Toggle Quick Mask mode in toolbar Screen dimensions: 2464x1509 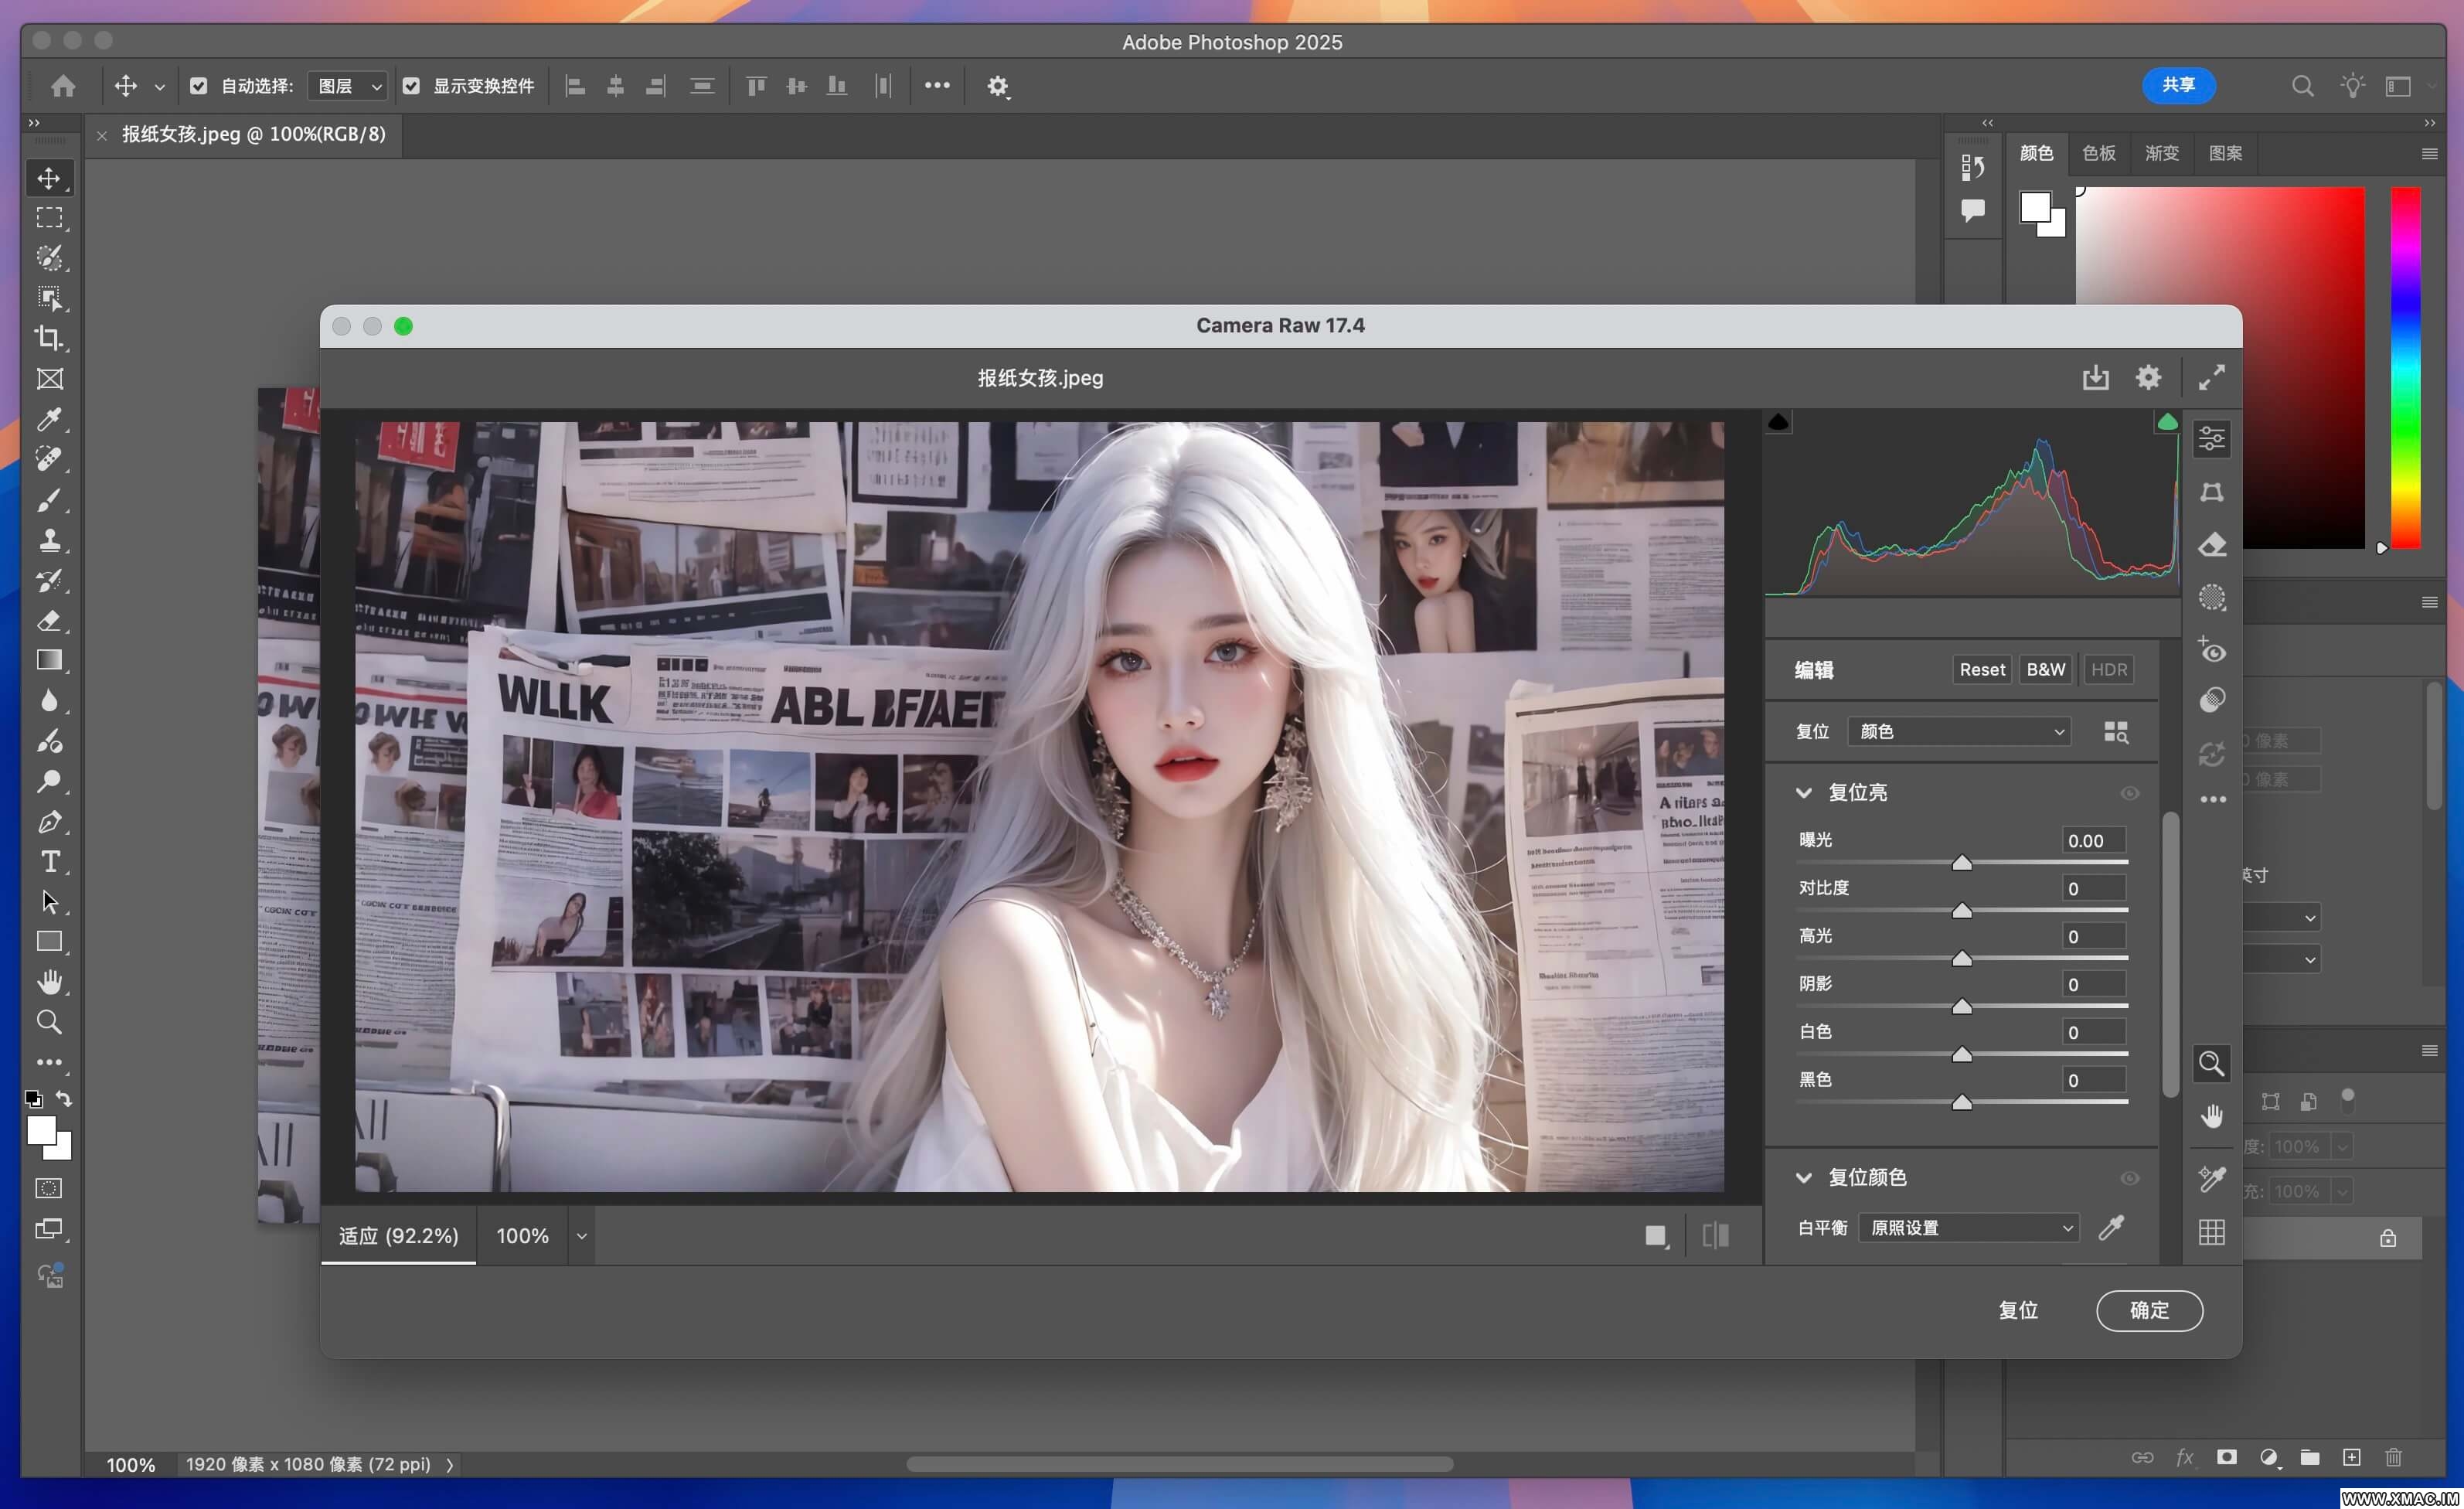[49, 1188]
